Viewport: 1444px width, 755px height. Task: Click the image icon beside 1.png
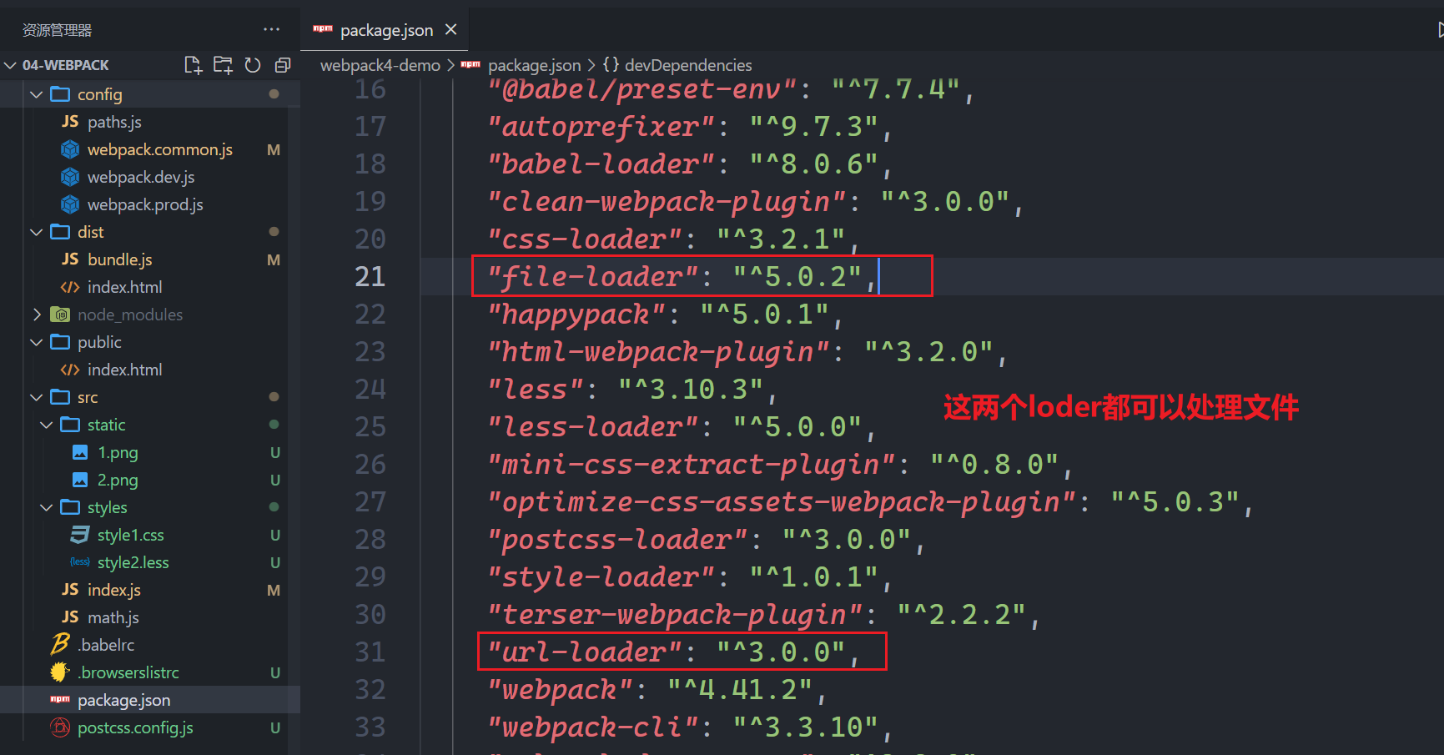click(80, 452)
